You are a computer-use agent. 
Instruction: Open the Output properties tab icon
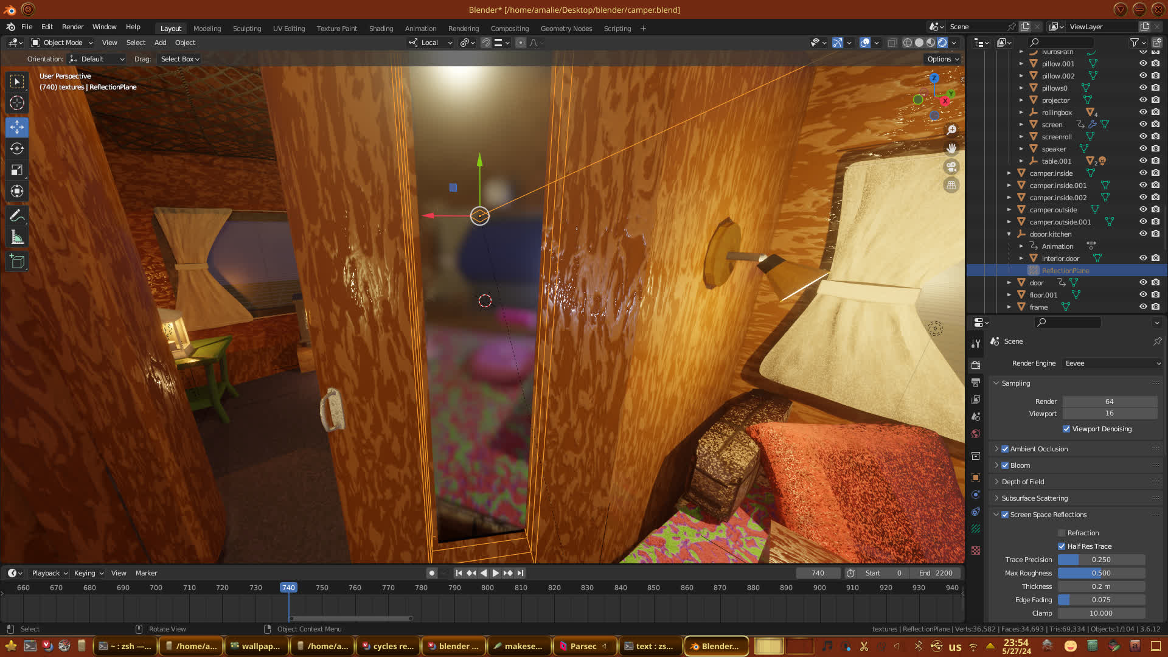pyautogui.click(x=976, y=383)
